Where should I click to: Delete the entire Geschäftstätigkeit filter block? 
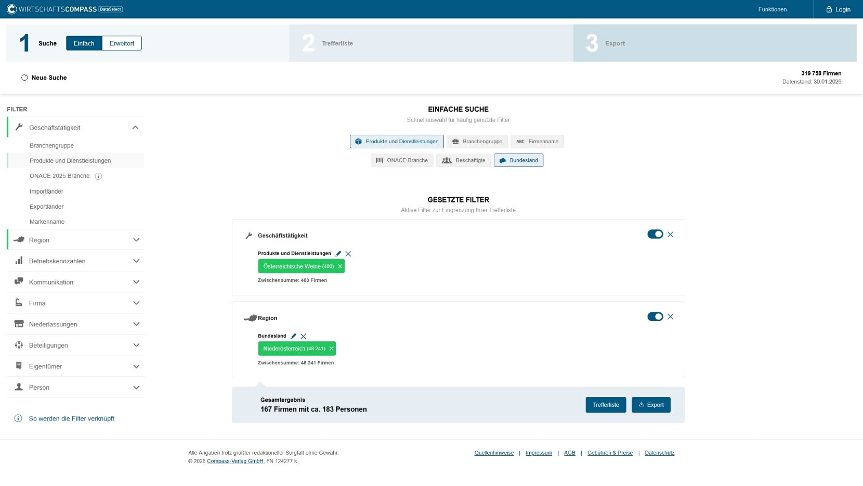[670, 235]
